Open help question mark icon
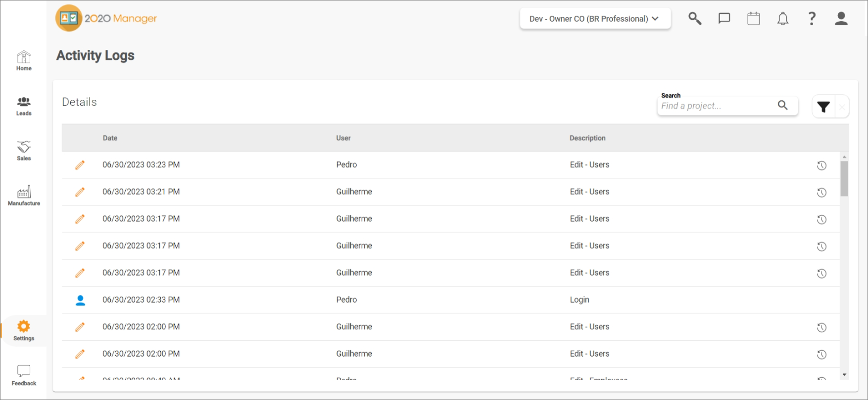 click(812, 19)
